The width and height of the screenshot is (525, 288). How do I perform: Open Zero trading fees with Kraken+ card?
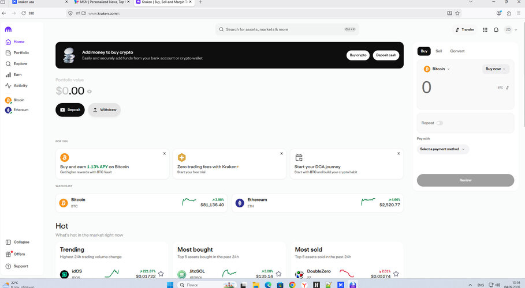230,164
